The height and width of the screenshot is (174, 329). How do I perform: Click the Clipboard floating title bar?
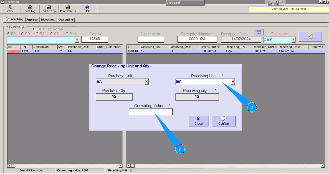(185, 3)
